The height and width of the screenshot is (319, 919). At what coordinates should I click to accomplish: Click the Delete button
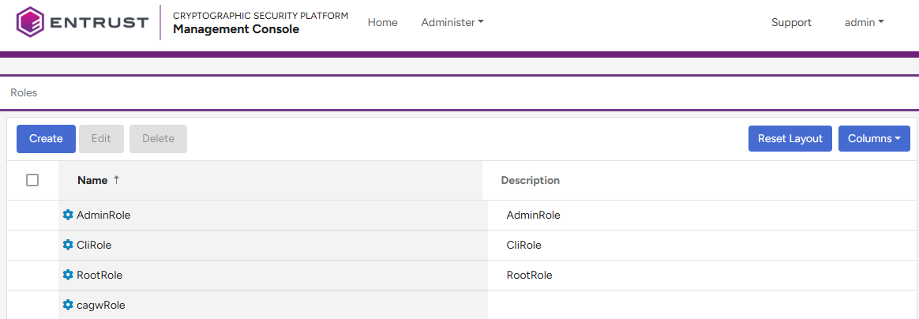[x=158, y=138]
